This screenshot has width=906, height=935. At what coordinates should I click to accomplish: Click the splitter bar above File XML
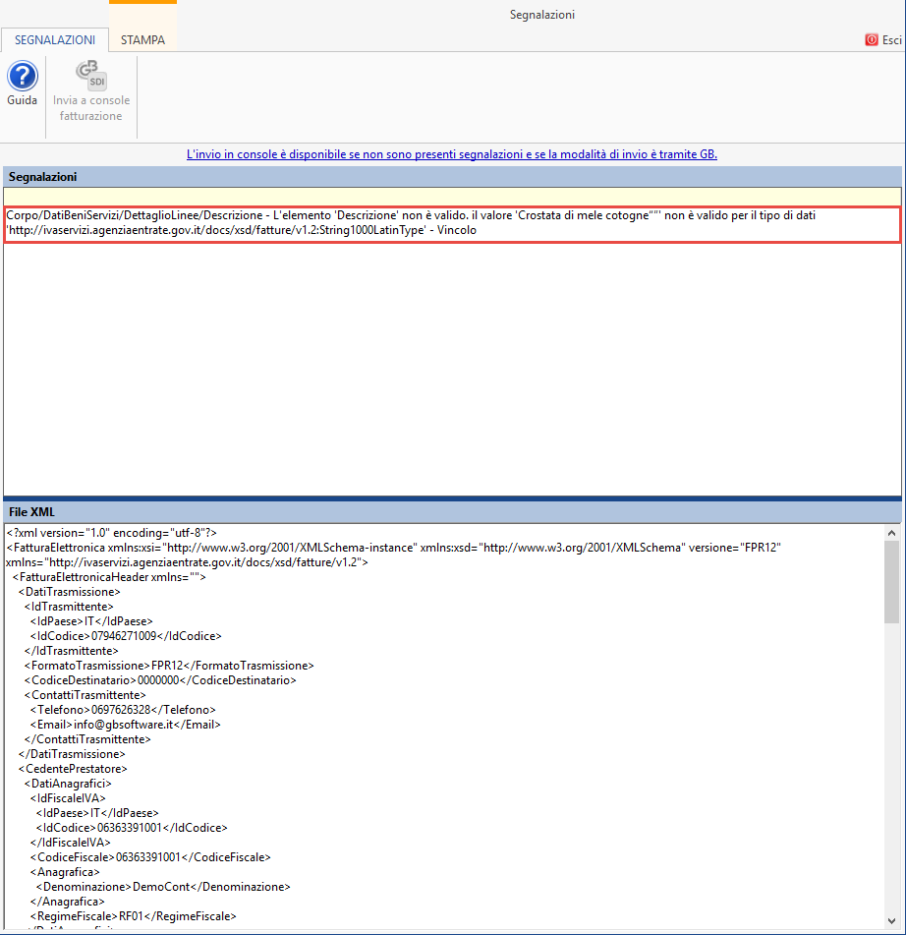[452, 498]
